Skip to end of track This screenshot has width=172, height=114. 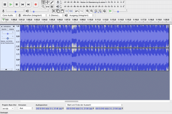coord(28,4)
